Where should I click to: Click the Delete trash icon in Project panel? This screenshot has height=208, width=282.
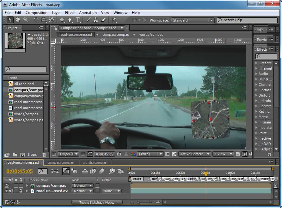(44, 155)
